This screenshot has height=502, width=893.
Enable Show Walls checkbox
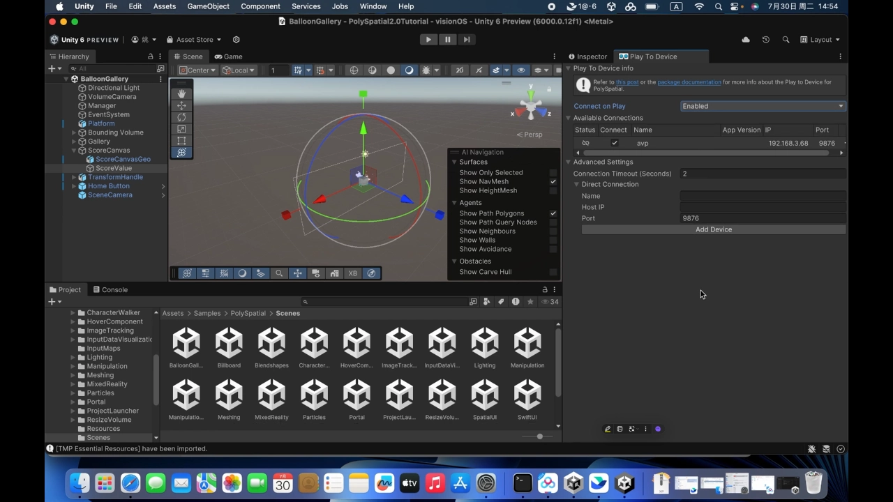pyautogui.click(x=553, y=241)
